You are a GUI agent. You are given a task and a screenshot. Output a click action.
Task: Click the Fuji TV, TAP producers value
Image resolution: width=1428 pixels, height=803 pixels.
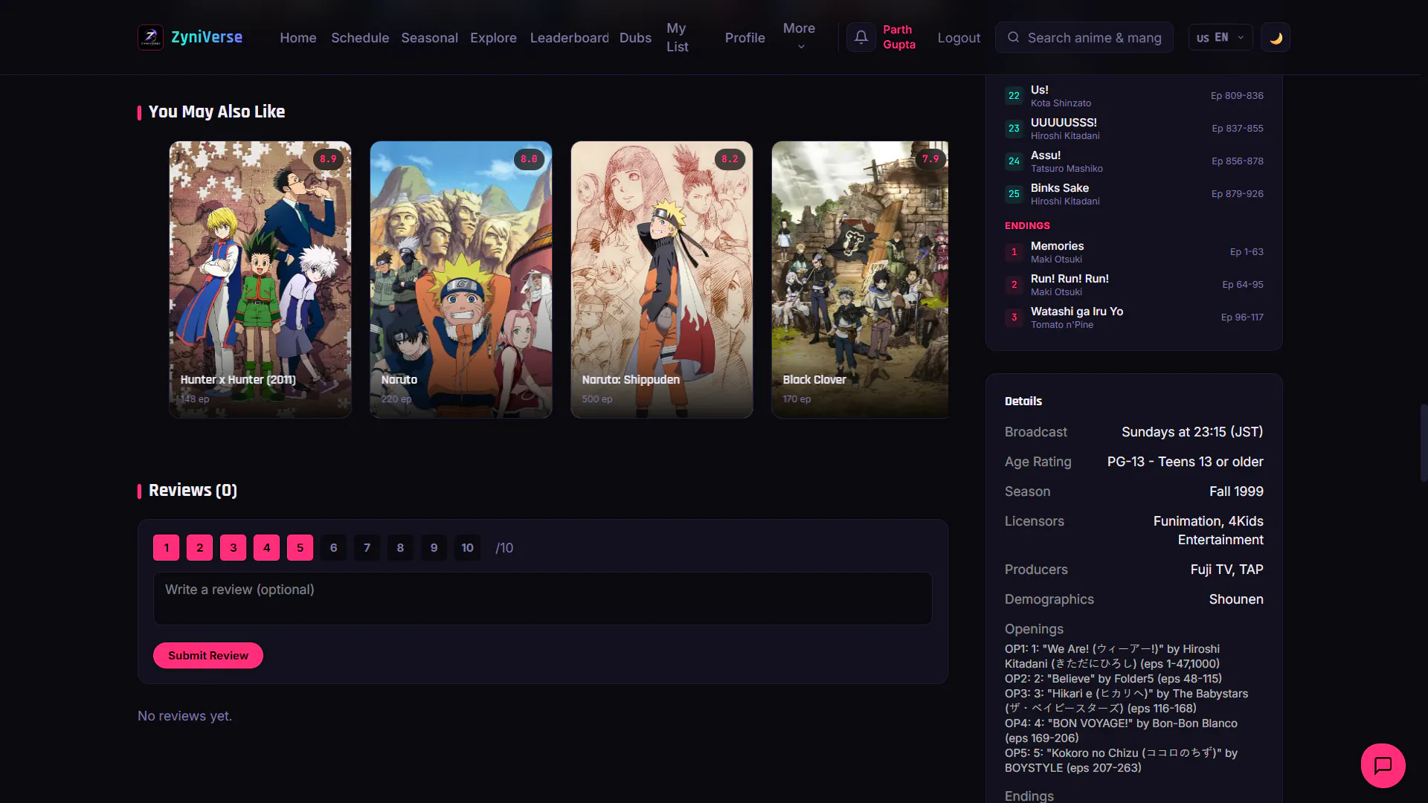(x=1226, y=570)
